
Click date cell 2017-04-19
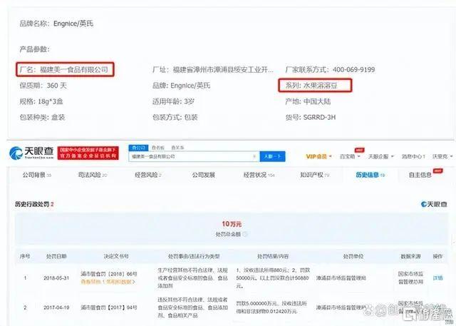(56, 307)
